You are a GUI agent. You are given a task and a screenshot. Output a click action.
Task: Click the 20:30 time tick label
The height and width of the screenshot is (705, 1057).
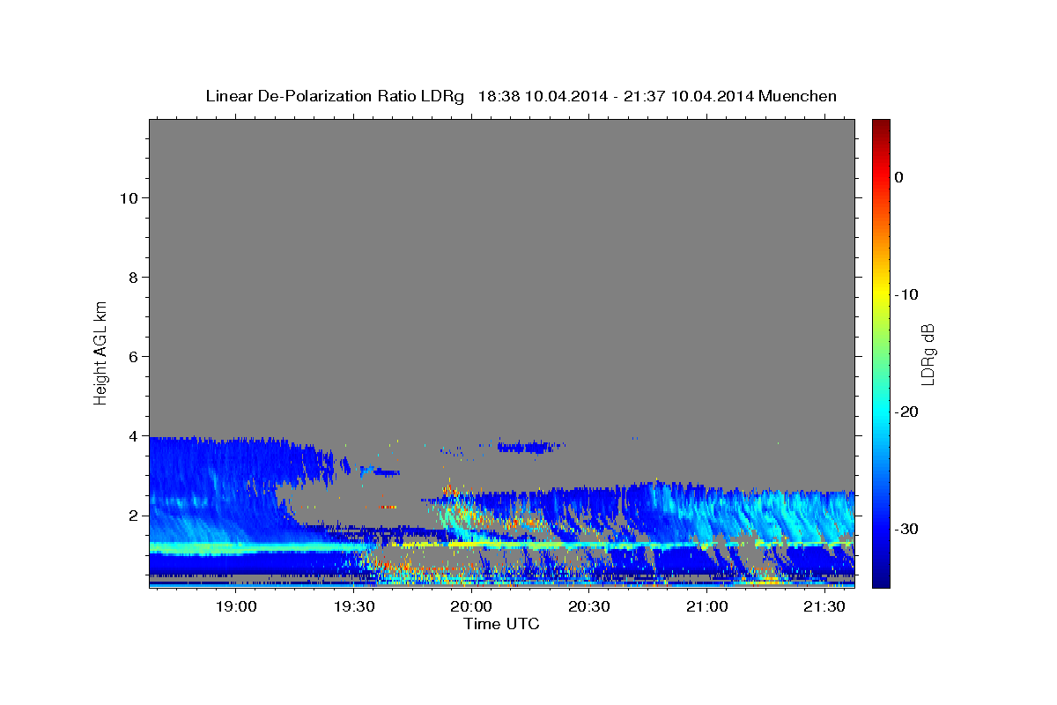(x=589, y=606)
